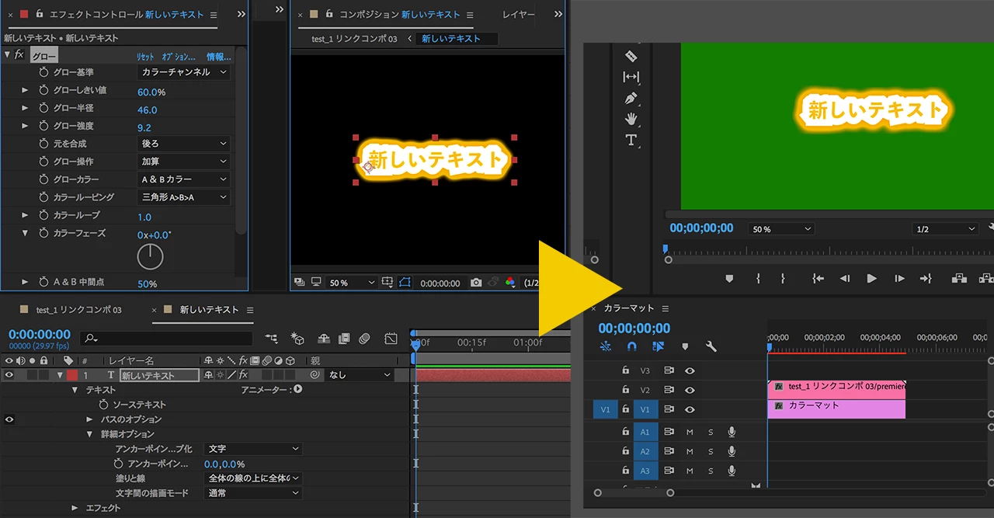Image resolution: width=994 pixels, height=518 pixels.
Task: Go to In point in Program Monitor
Action: click(818, 278)
